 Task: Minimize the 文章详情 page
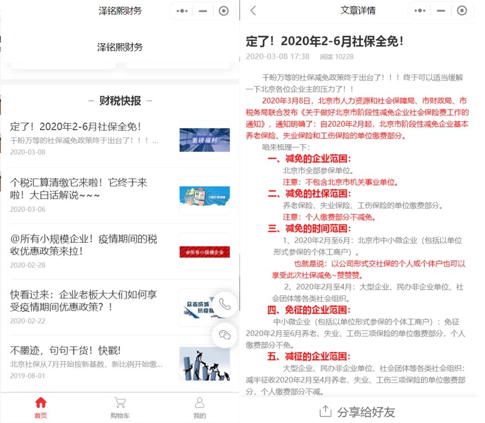click(441, 11)
